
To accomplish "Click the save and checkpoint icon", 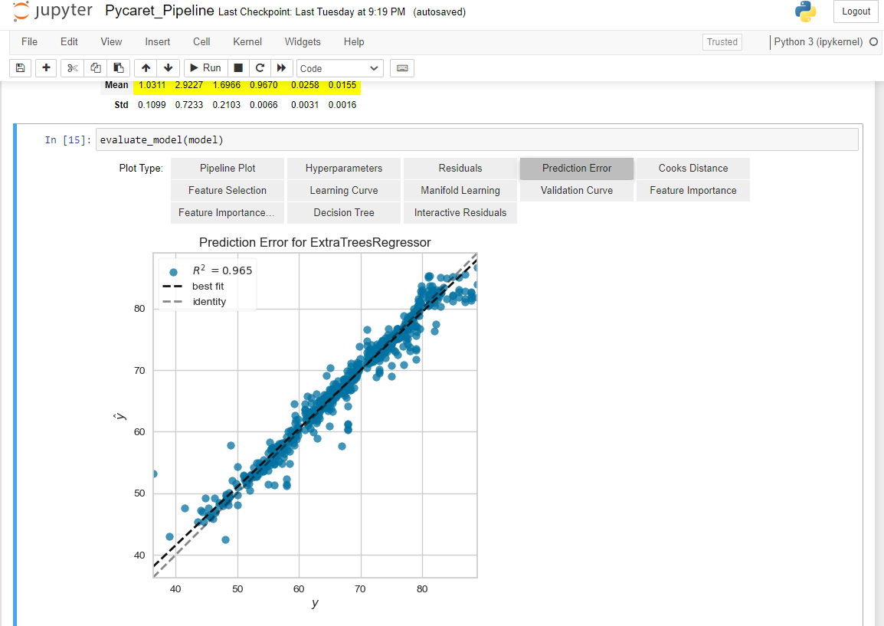I will [x=20, y=68].
